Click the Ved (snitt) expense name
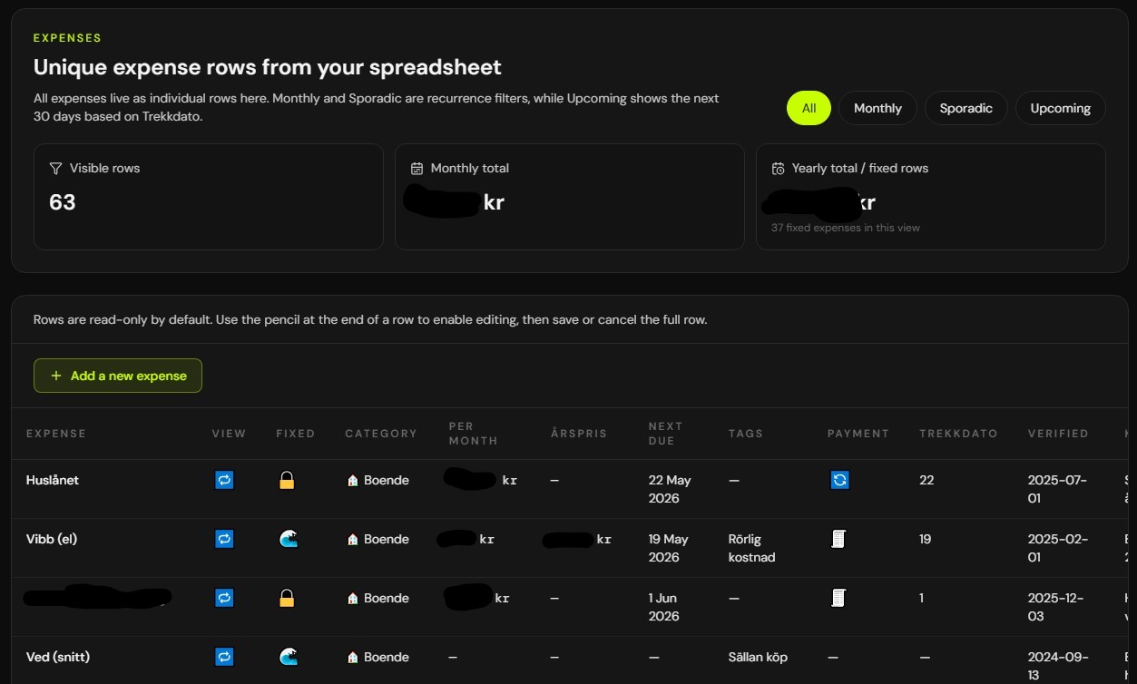 (58, 657)
